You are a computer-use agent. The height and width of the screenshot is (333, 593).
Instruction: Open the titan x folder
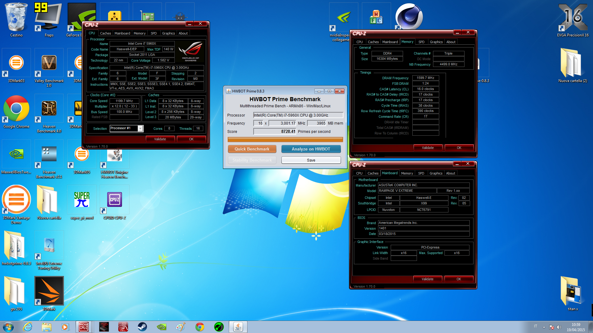pos(573,294)
